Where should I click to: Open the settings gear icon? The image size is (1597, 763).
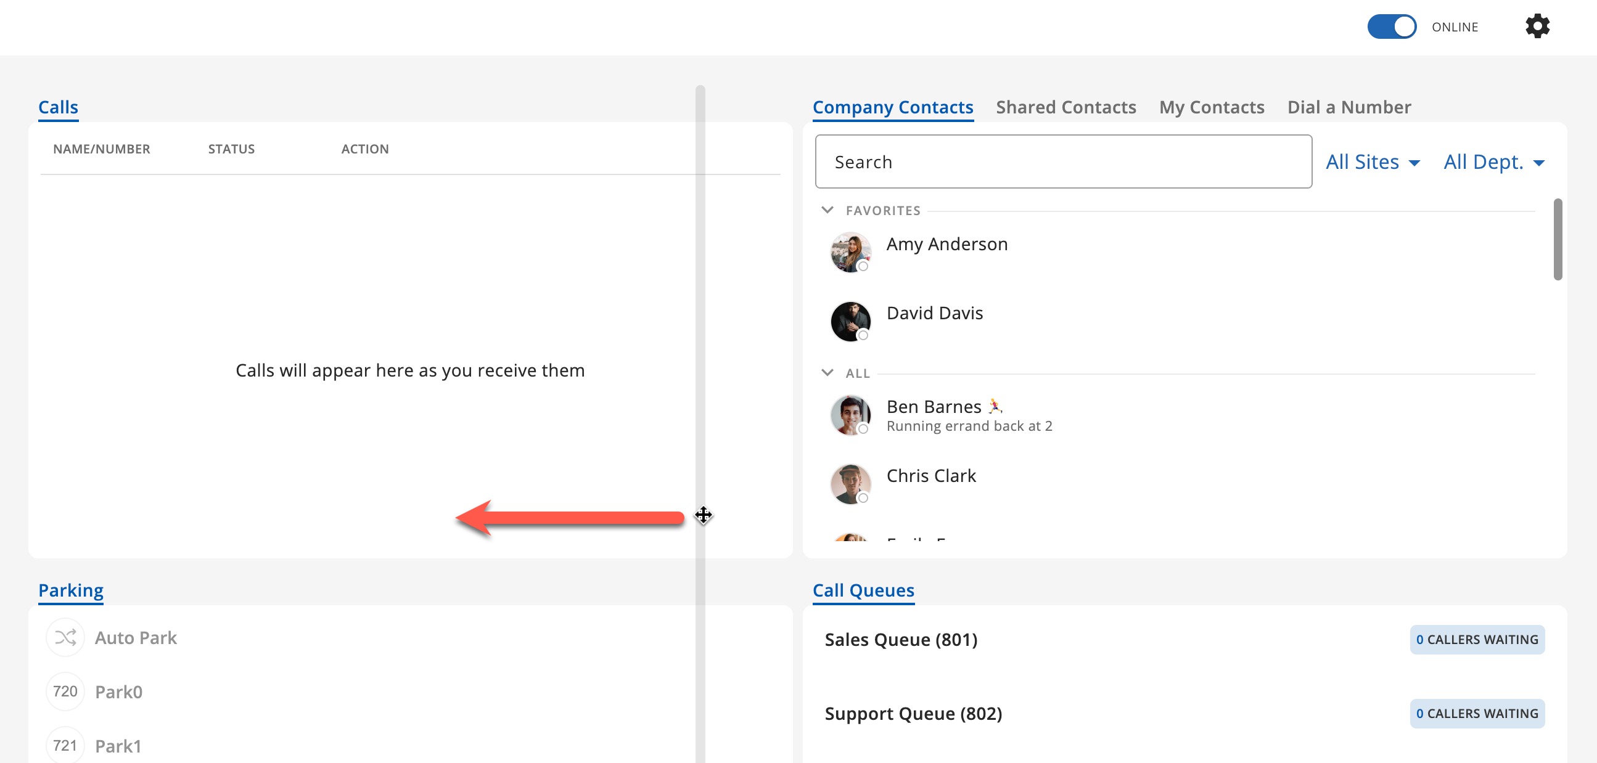[1537, 27]
